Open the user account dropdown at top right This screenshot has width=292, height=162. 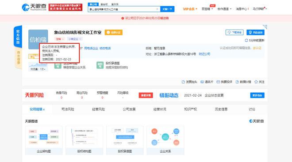[x=260, y=9]
